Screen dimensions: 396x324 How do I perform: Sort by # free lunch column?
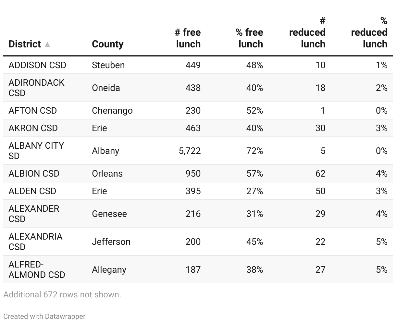pyautogui.click(x=188, y=38)
